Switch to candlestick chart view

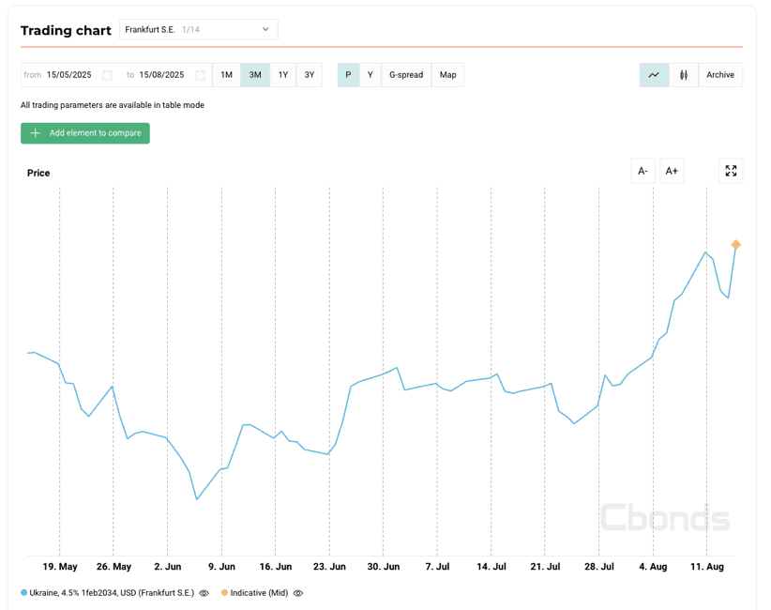point(684,75)
